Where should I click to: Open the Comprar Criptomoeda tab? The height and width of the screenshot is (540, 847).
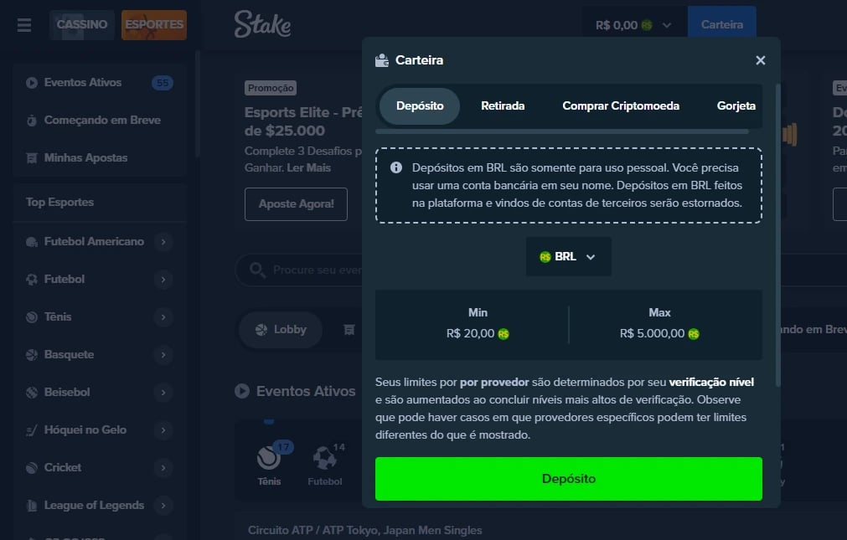[621, 105]
